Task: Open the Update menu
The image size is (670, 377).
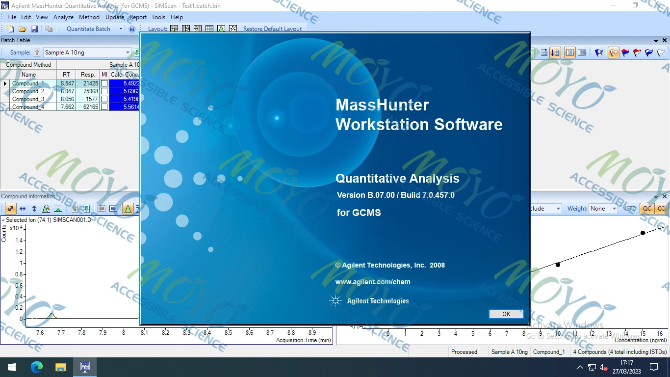Action: click(x=115, y=17)
